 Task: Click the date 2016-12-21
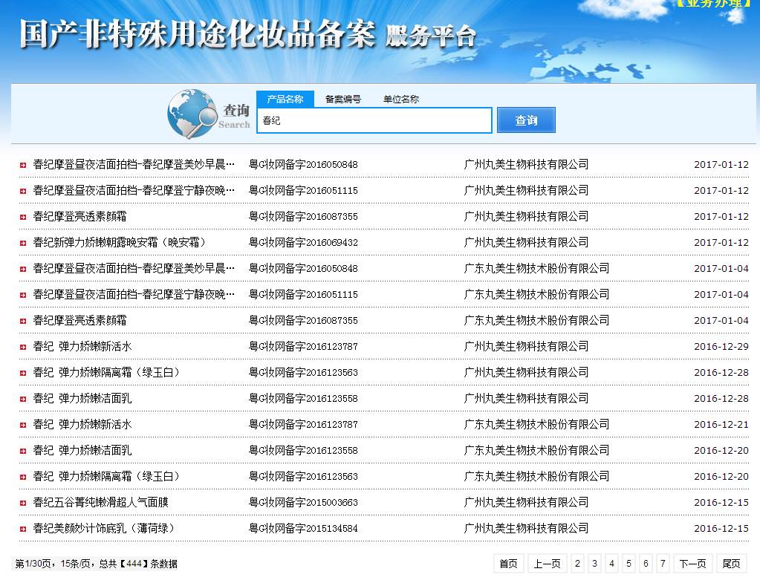tap(721, 425)
